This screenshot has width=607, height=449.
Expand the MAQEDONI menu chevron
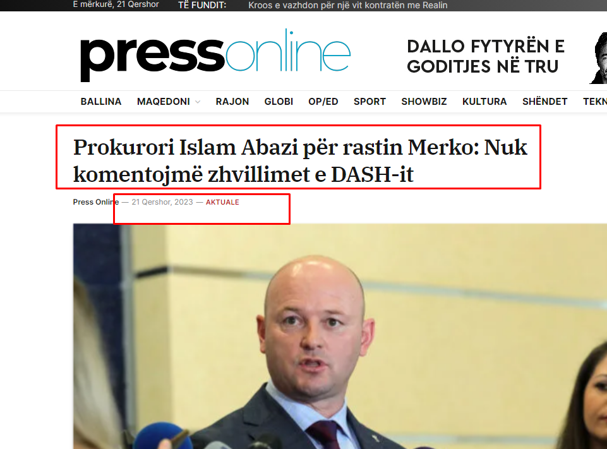[x=198, y=102]
